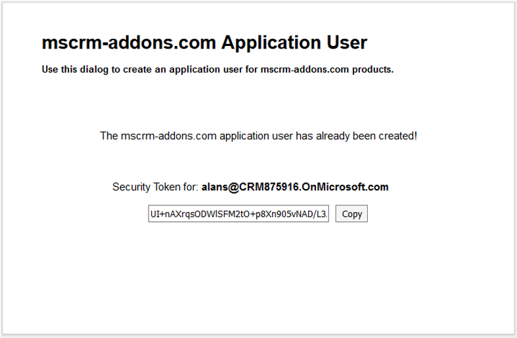Viewport: 517px width, 338px height.
Task: Click the 'Use this dialog' subtitle text
Action: click(217, 70)
